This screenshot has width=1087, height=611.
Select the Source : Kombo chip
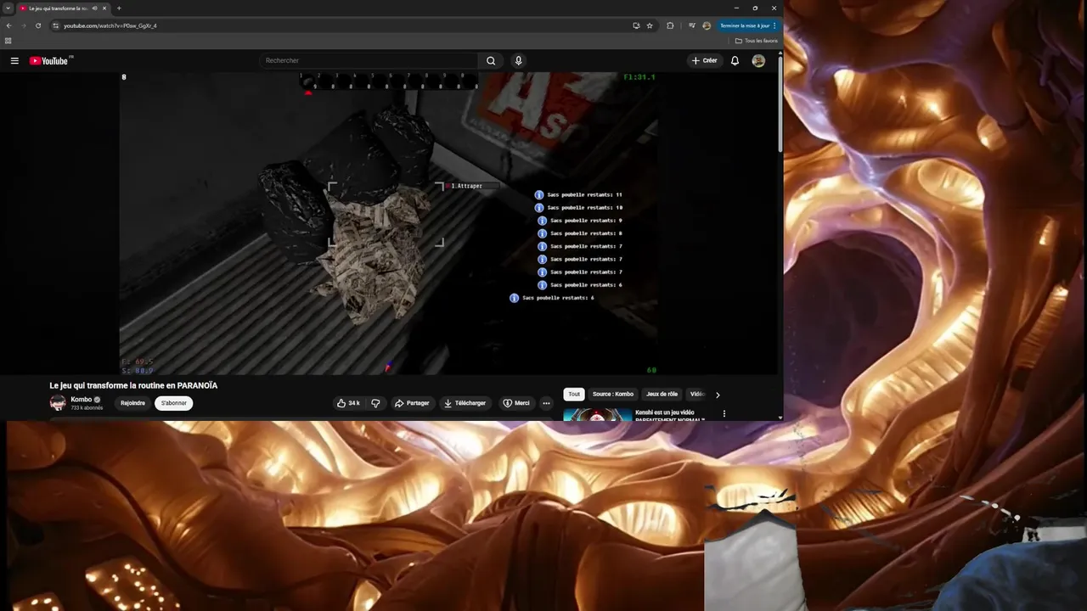[613, 394]
